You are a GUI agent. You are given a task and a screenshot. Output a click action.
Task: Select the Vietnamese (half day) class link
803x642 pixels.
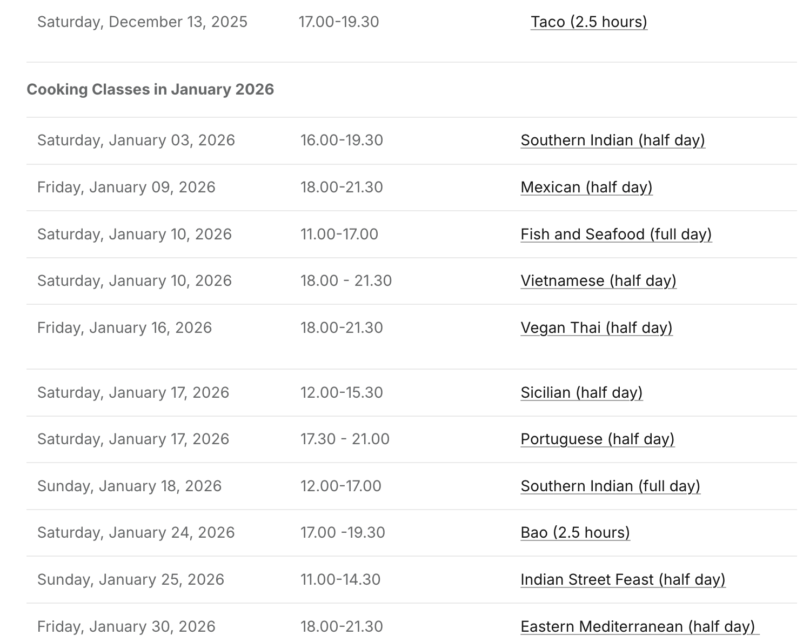coord(598,280)
